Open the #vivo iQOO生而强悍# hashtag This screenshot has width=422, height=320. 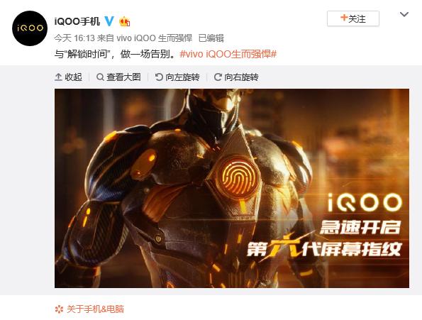pos(228,54)
